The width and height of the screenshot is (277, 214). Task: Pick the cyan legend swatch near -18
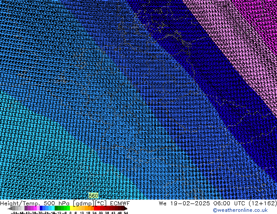[53, 208]
